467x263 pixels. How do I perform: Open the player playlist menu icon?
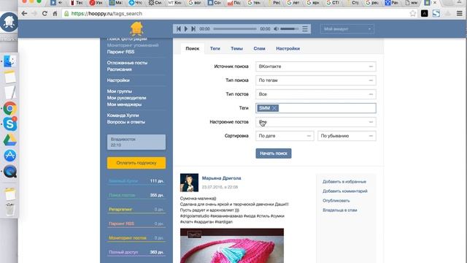point(305,29)
